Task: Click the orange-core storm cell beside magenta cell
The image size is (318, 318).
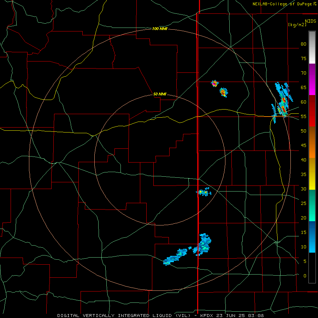Action: pyautogui.click(x=224, y=92)
